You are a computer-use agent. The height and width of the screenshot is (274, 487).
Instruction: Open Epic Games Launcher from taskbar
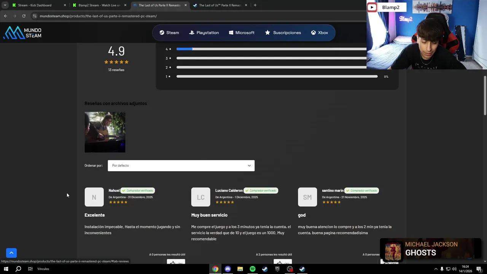pos(277,269)
